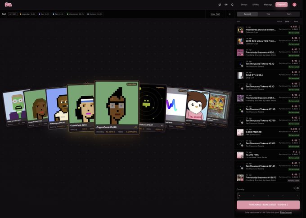Click the 10,000 FWA pack thumbnail icon
The image size is (306, 218).
coord(240,155)
